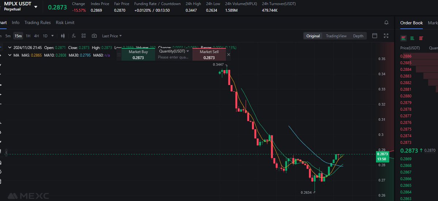Viewport: 438px width, 201px height.
Task: Open the chart layout settings grid icon
Action: pos(84,36)
